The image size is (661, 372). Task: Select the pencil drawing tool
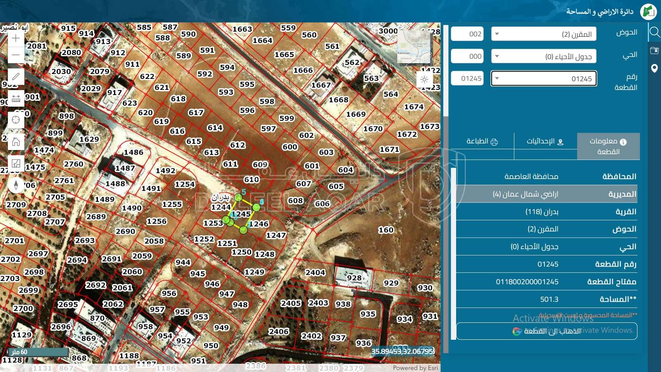[16, 76]
